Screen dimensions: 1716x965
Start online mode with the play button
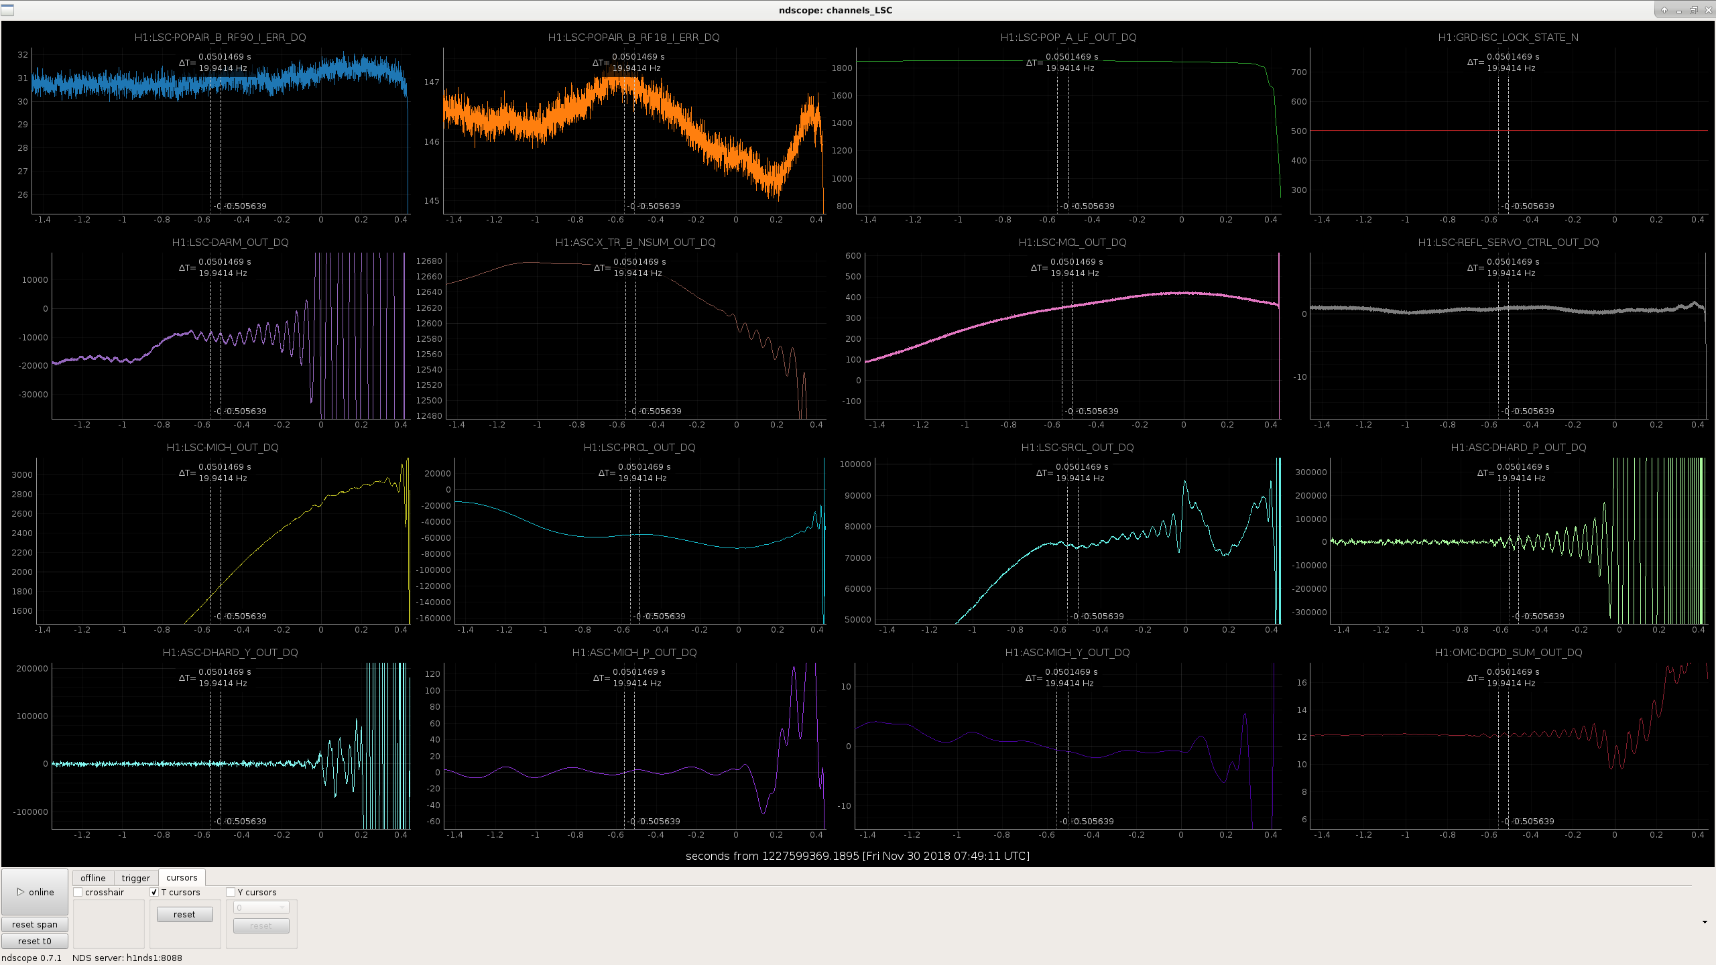[x=35, y=892]
